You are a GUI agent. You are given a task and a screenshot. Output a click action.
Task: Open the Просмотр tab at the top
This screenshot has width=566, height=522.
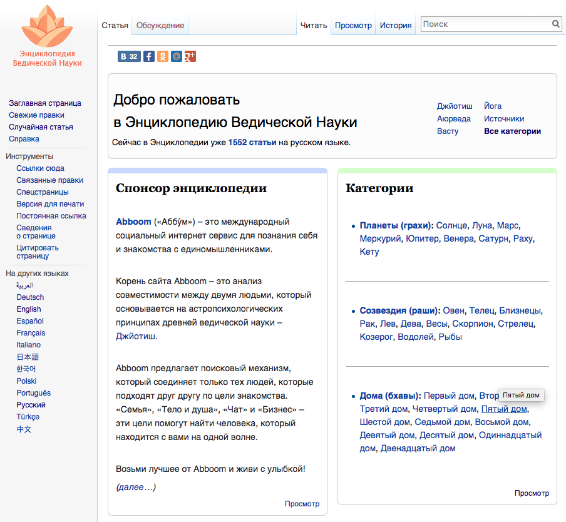coord(353,26)
